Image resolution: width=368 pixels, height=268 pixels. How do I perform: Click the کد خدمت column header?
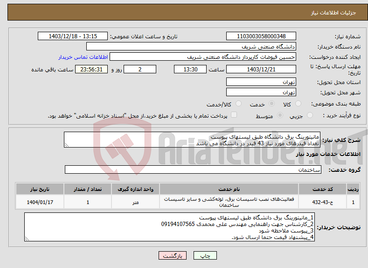[322, 189]
